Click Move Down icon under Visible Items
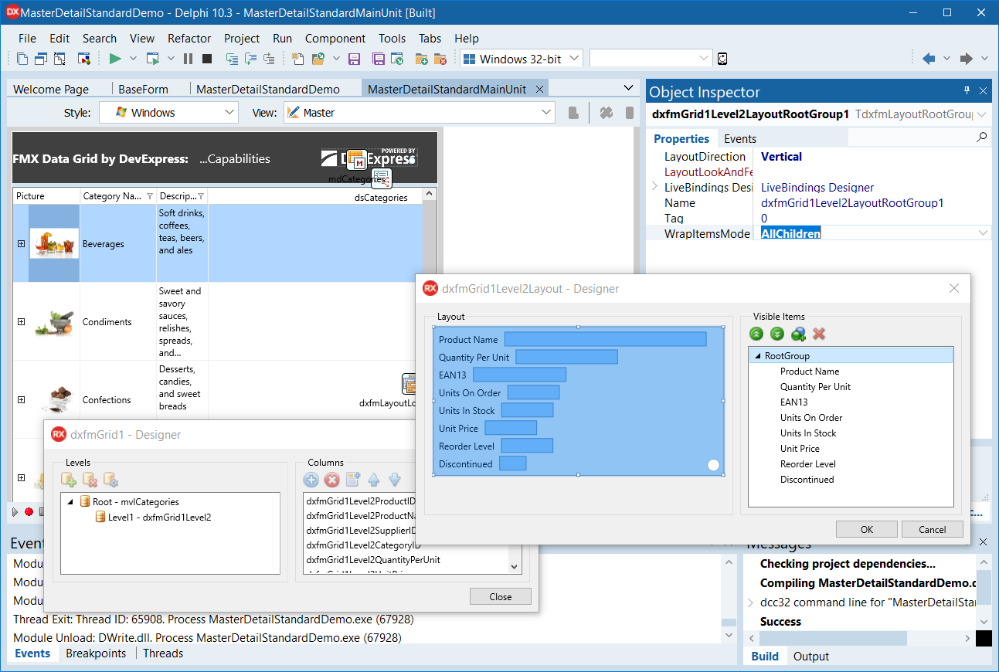Viewport: 999px width, 672px height. [777, 334]
